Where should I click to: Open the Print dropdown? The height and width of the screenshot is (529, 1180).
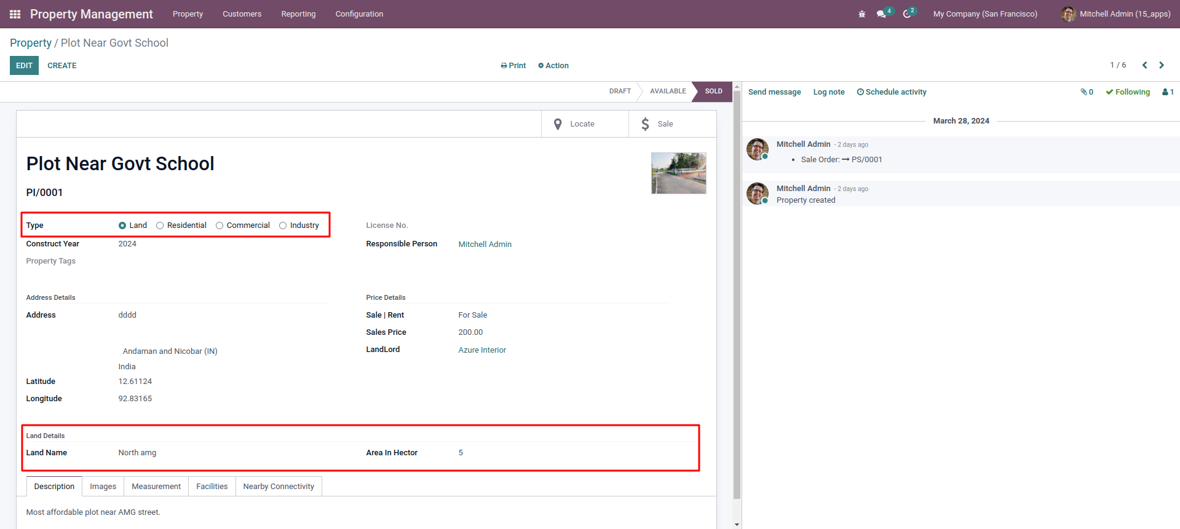513,66
